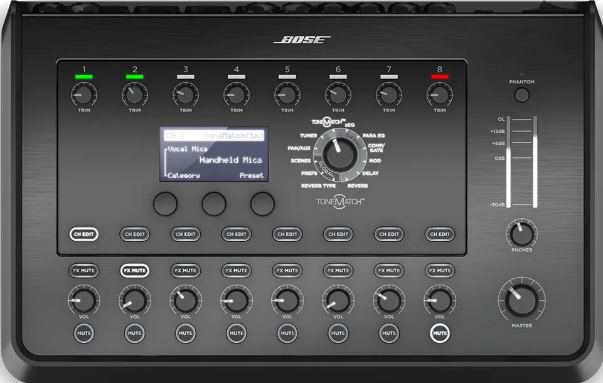The image size is (603, 383).
Task: Select channel 8 CH EDIT button
Action: [440, 234]
